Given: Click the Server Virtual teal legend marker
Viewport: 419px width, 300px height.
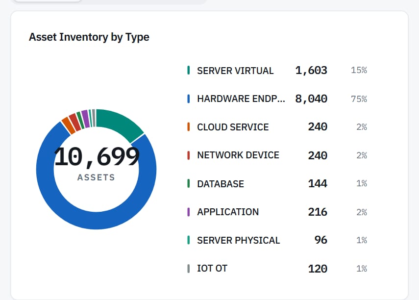Looking at the screenshot, I should 188,70.
